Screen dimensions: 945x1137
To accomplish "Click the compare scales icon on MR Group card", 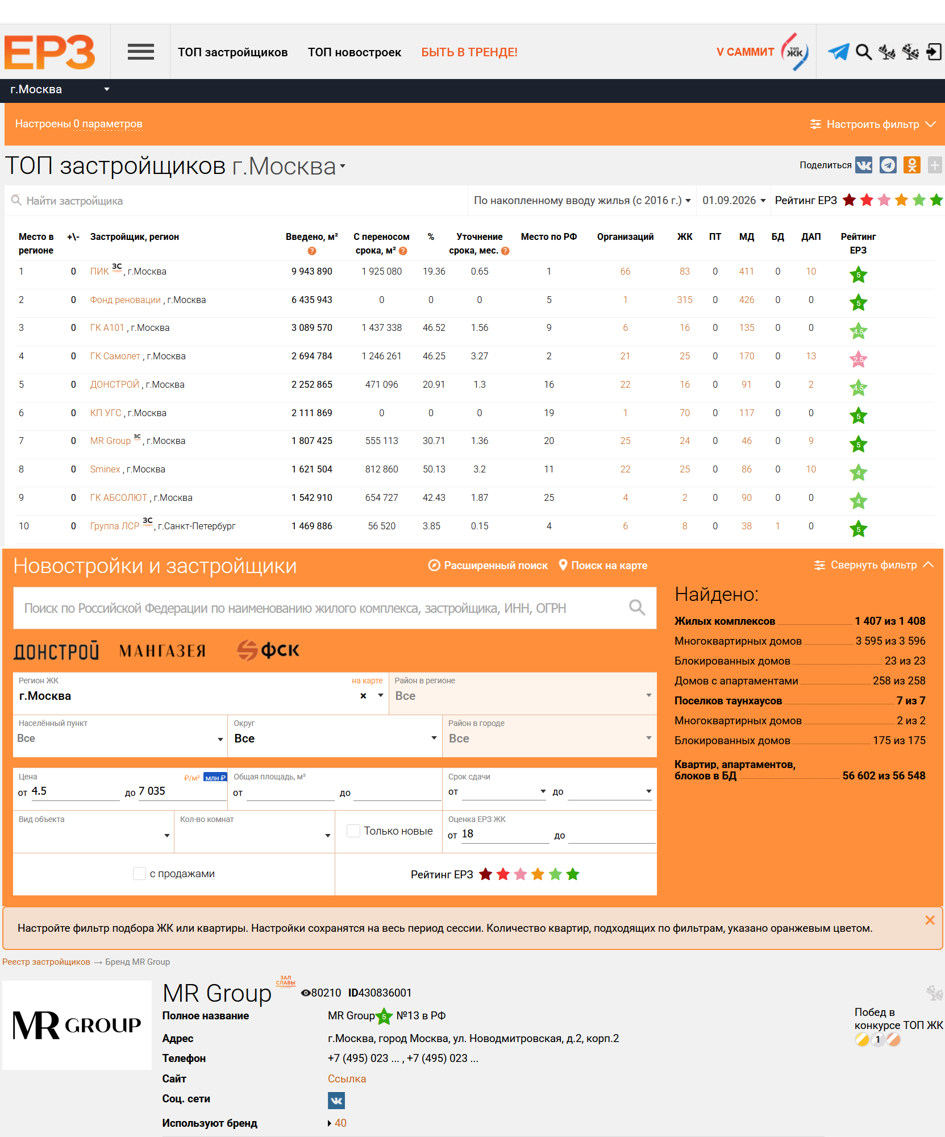I will pyautogui.click(x=934, y=993).
